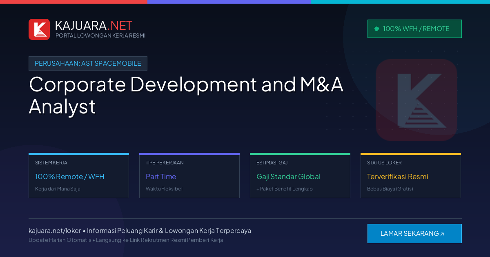This screenshot has height=257, width=490.
Task: Open the Sistem Kerja card
Action: 79,176
